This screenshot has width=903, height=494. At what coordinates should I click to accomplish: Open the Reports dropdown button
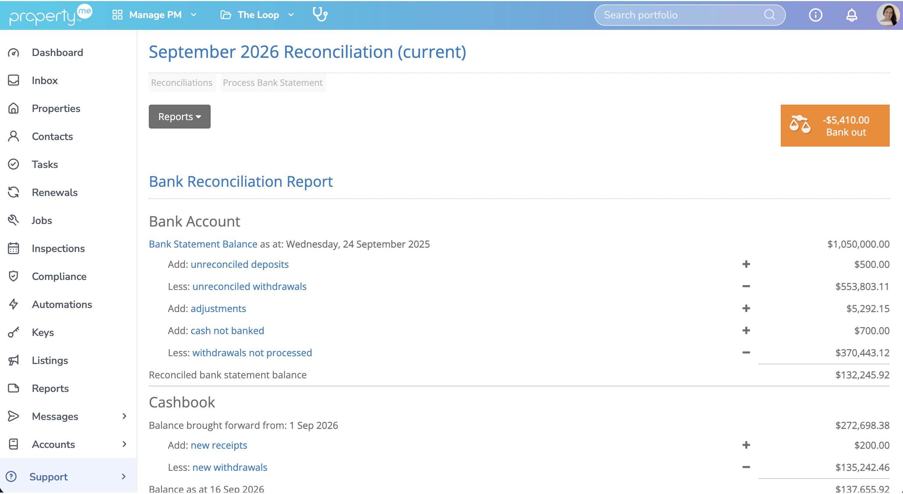pos(180,117)
